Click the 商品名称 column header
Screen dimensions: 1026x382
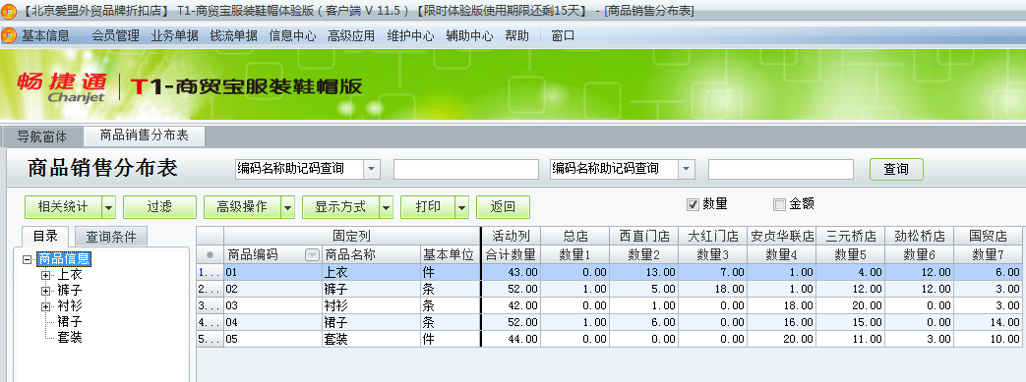pos(372,254)
